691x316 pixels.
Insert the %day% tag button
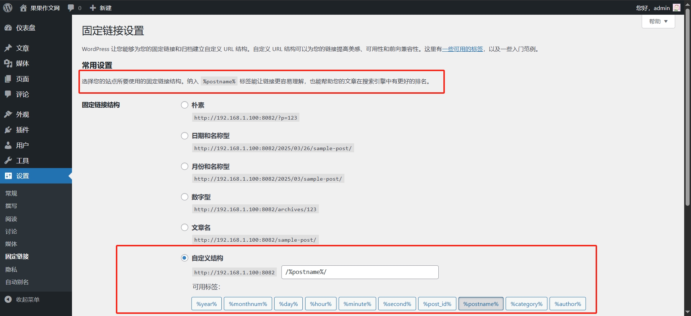pyautogui.click(x=289, y=304)
